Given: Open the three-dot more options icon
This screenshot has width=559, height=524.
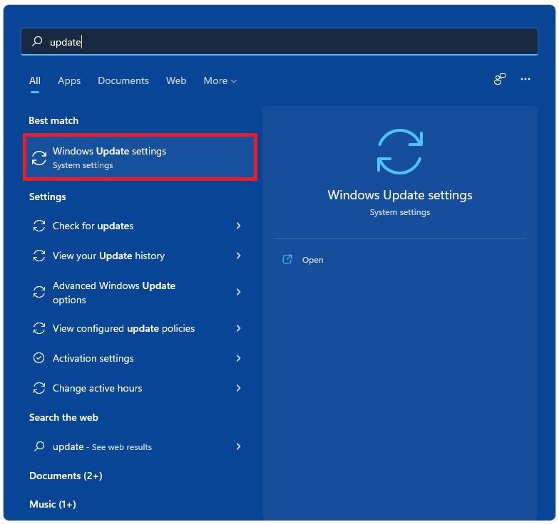Looking at the screenshot, I should (x=525, y=80).
